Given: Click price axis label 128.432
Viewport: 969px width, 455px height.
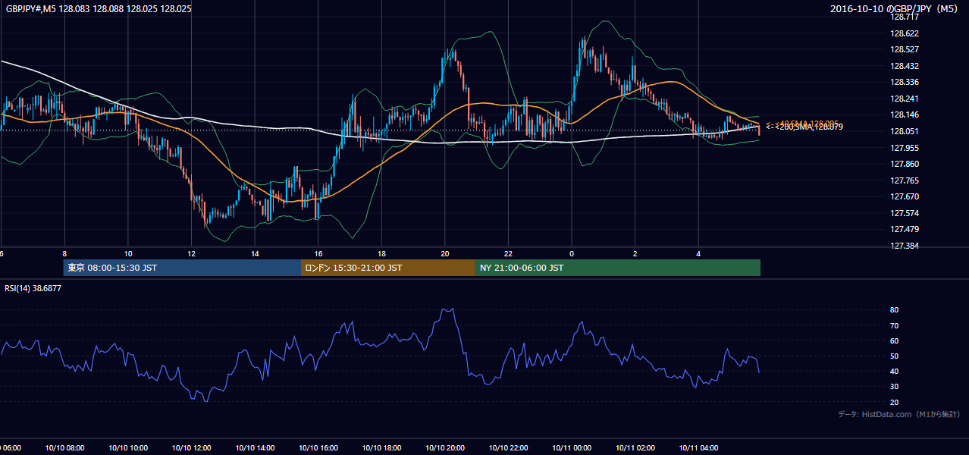Looking at the screenshot, I should [x=905, y=66].
